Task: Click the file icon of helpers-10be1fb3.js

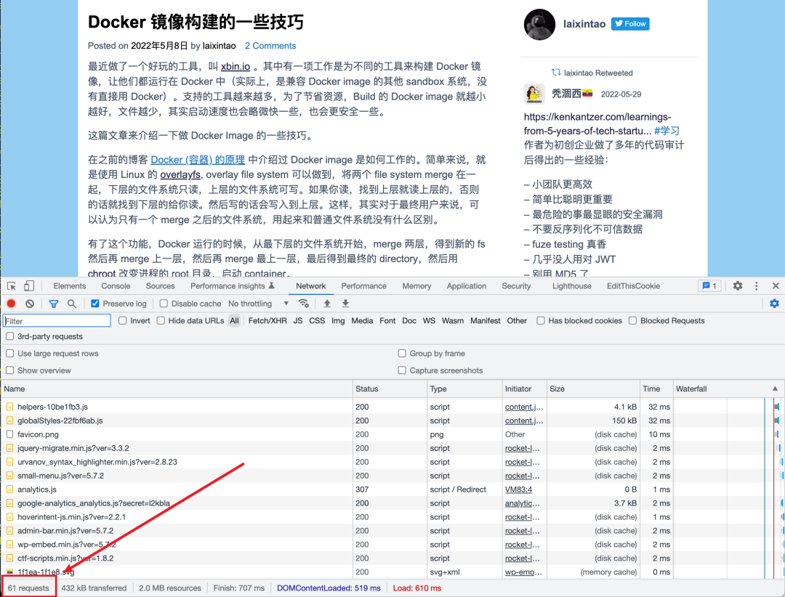Action: pyautogui.click(x=9, y=407)
